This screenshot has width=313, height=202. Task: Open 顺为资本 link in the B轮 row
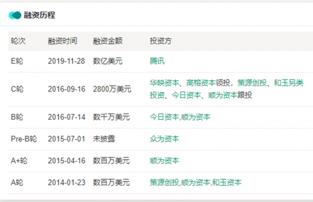[x=196, y=117]
